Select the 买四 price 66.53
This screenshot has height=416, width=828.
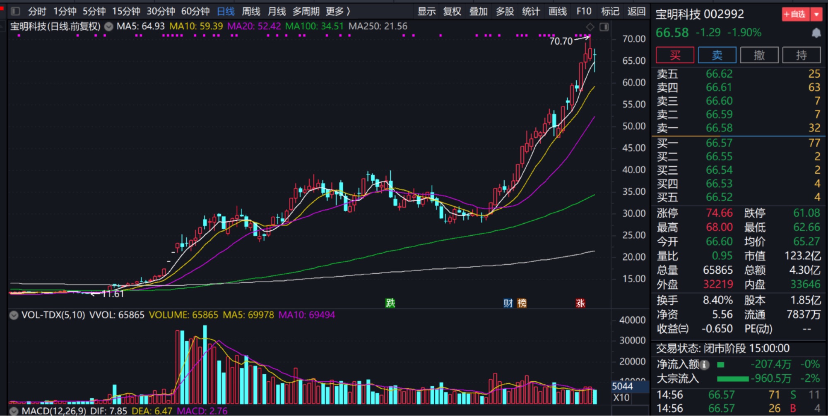coord(719,184)
